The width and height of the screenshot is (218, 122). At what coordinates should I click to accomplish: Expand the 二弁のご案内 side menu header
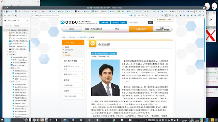pos(73,42)
